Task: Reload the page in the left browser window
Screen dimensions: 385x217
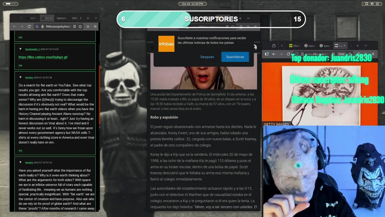Action: point(29,27)
